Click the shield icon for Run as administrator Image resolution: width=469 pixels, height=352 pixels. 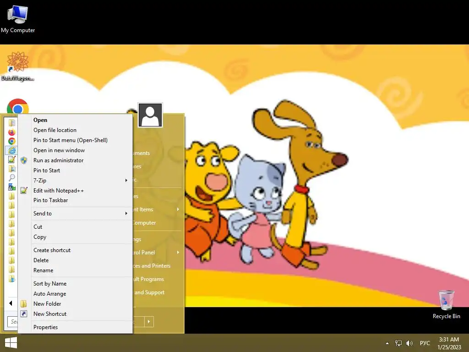(24, 160)
